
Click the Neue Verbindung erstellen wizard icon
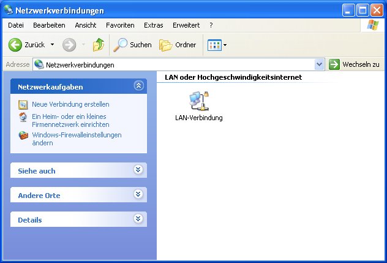coord(23,105)
